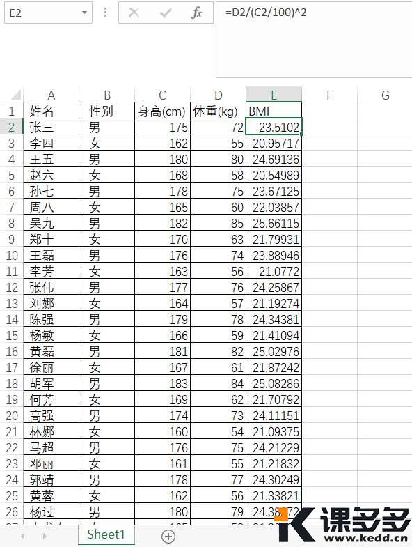Select the column G header

(x=385, y=95)
